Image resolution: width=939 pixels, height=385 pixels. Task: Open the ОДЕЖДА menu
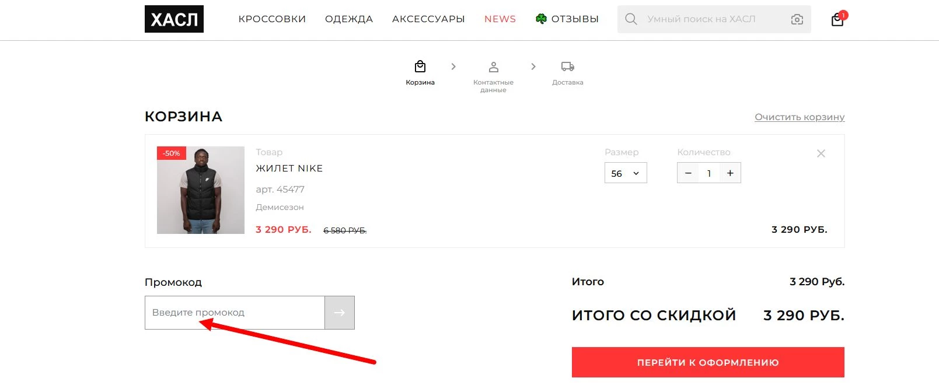pos(348,19)
